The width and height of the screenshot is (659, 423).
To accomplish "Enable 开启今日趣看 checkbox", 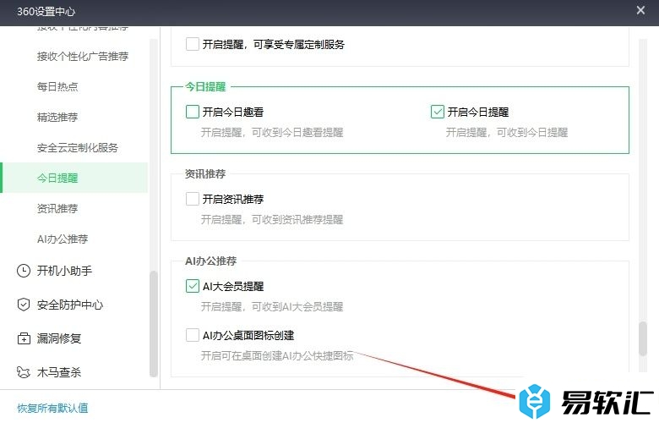I will click(x=193, y=112).
